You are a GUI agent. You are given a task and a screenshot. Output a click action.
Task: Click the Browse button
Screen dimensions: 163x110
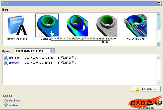pyautogui.click(x=146, y=89)
